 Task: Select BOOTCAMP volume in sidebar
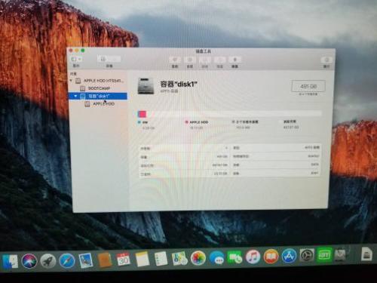click(x=99, y=88)
